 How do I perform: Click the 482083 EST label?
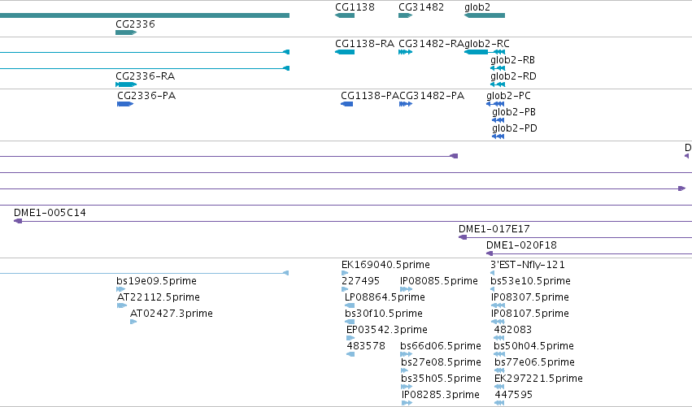point(513,329)
